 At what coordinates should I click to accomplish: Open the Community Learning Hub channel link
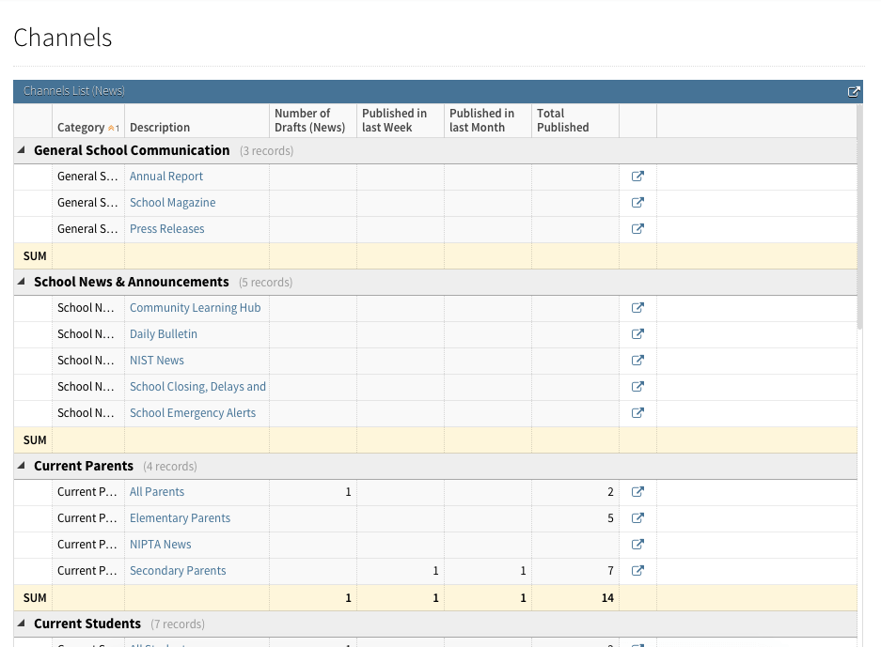[195, 308]
